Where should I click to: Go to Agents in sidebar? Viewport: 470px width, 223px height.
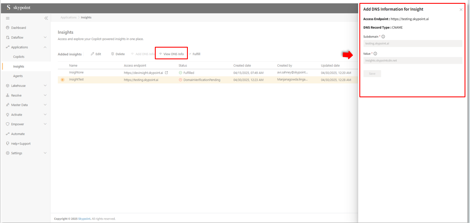pyautogui.click(x=18, y=76)
